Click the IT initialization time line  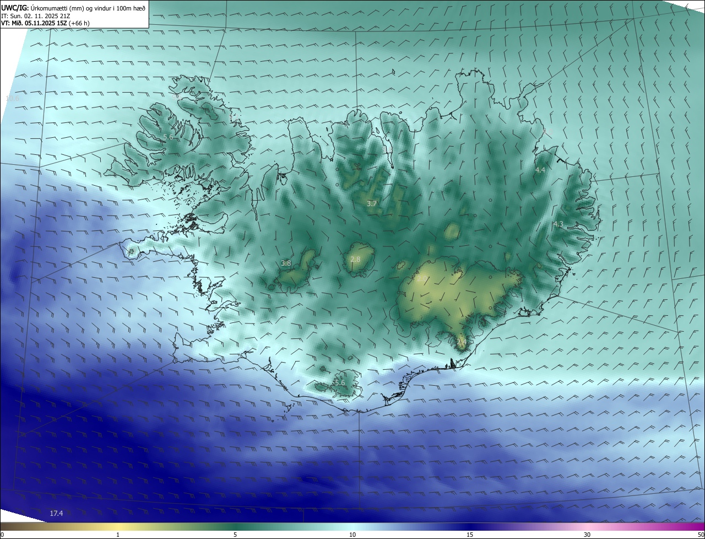36,16
